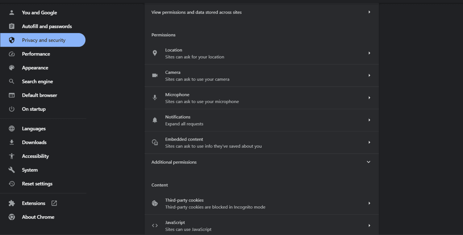Click the external link icon beside Extensions
Screen dimensions: 463x235
pos(54,203)
